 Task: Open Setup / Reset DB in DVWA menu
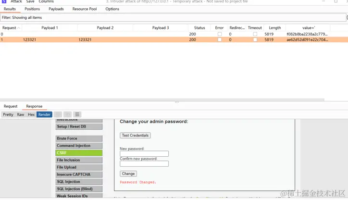pyautogui.click(x=79, y=126)
